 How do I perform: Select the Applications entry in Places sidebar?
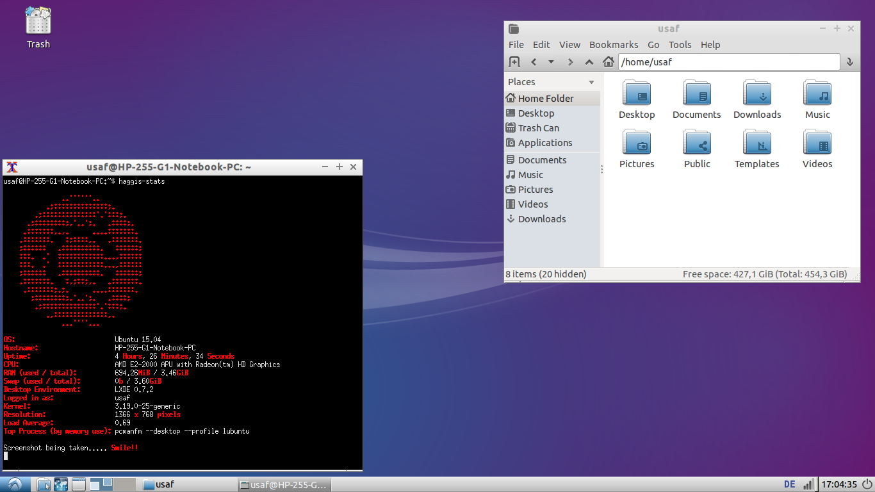[x=545, y=142]
